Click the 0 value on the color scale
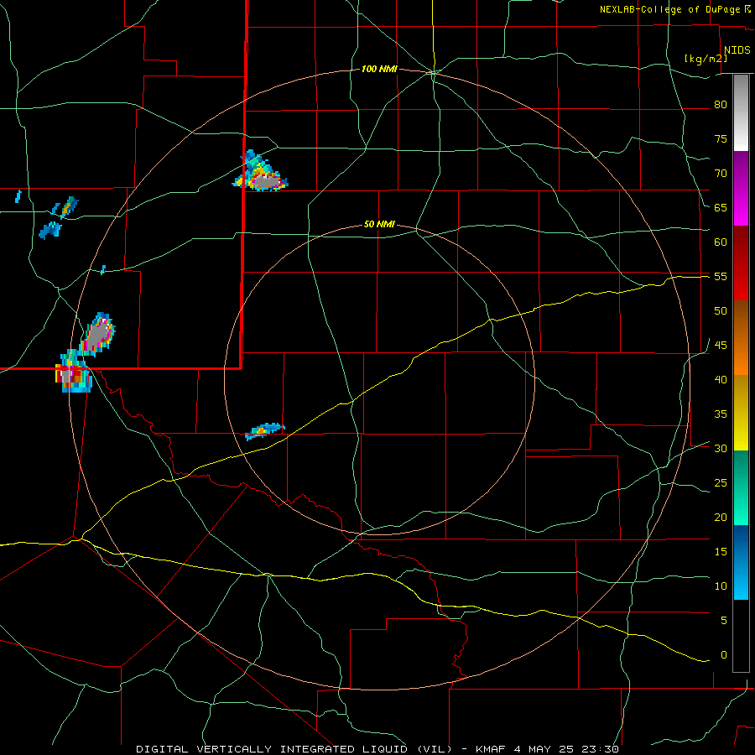 (x=724, y=655)
